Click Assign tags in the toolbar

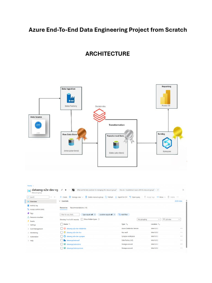coord(149,197)
